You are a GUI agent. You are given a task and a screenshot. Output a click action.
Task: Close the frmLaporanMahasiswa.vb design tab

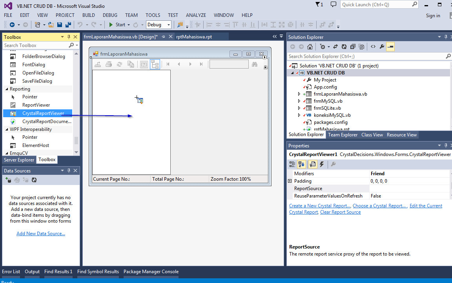point(171,36)
